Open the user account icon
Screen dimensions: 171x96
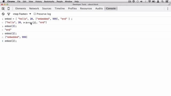(x=158, y=1)
